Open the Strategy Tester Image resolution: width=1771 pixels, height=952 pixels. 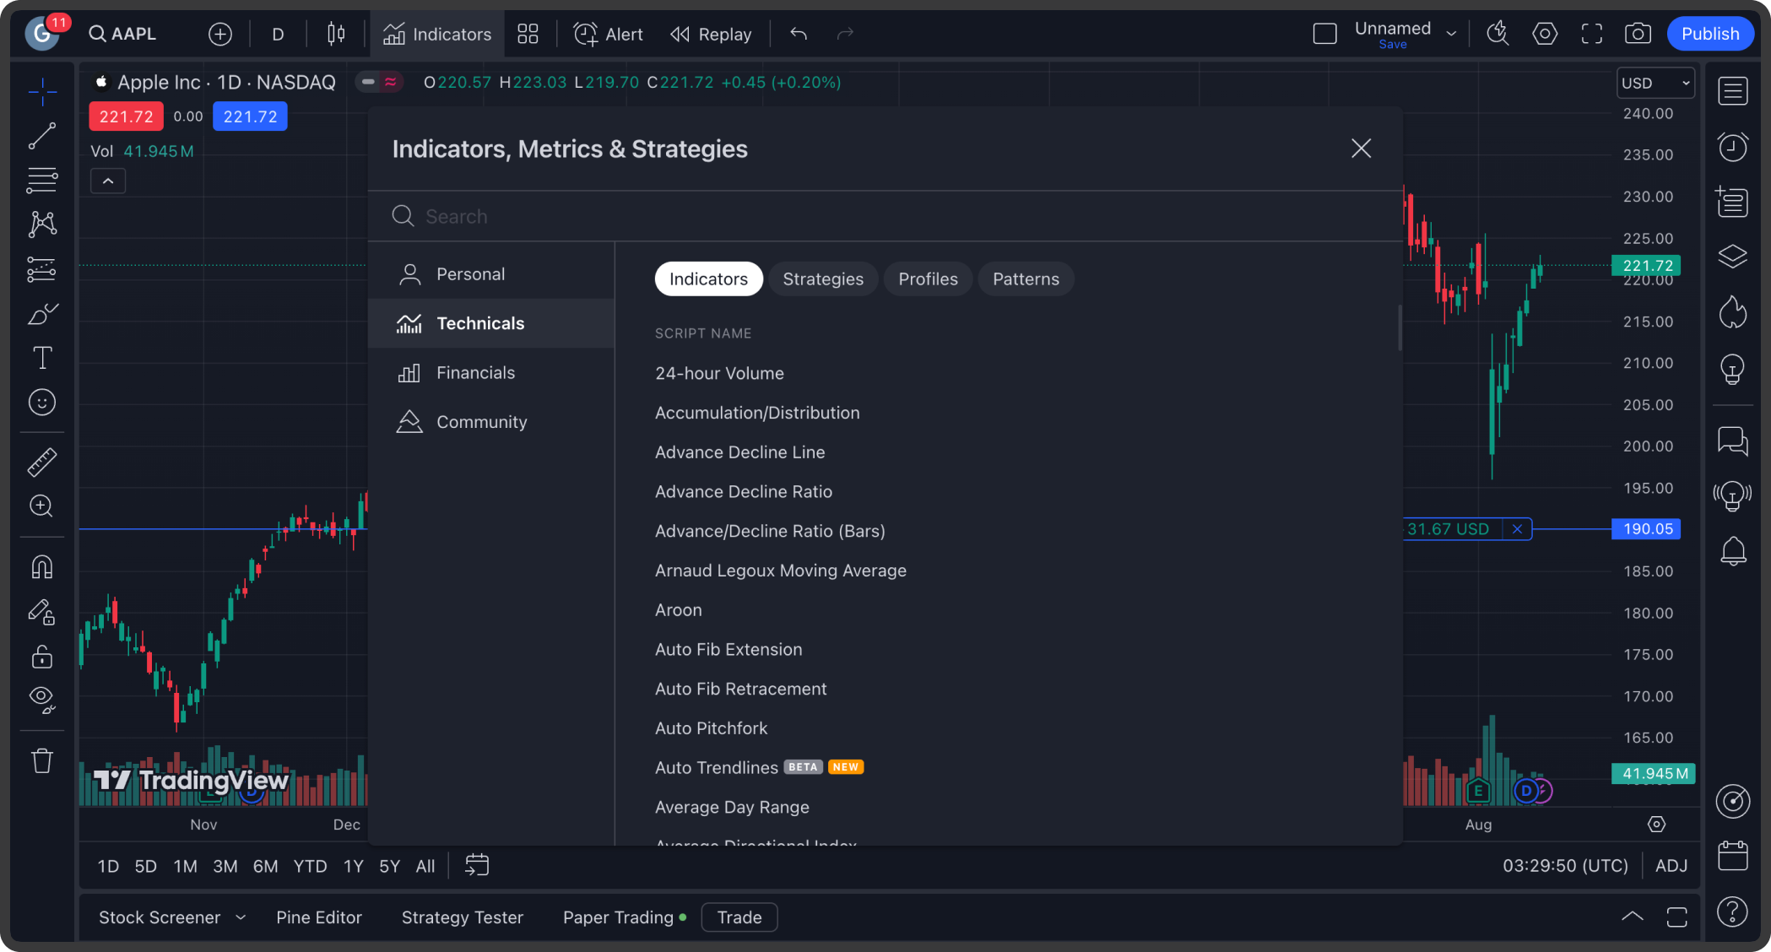pyautogui.click(x=463, y=917)
